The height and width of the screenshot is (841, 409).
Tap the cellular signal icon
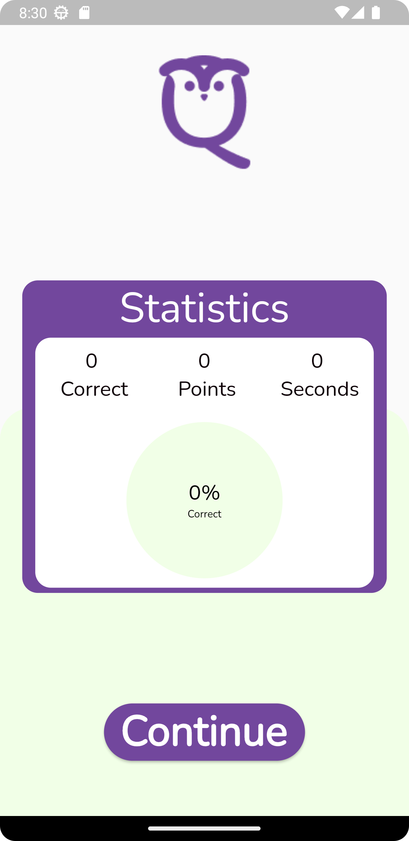pyautogui.click(x=358, y=13)
